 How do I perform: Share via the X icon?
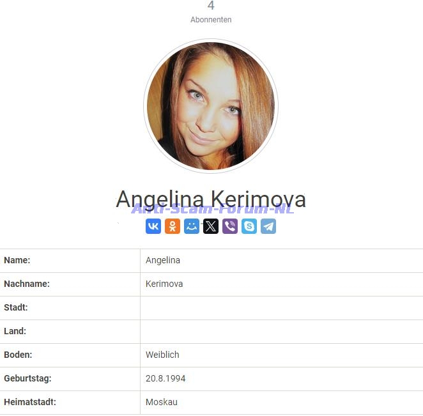pos(211,226)
